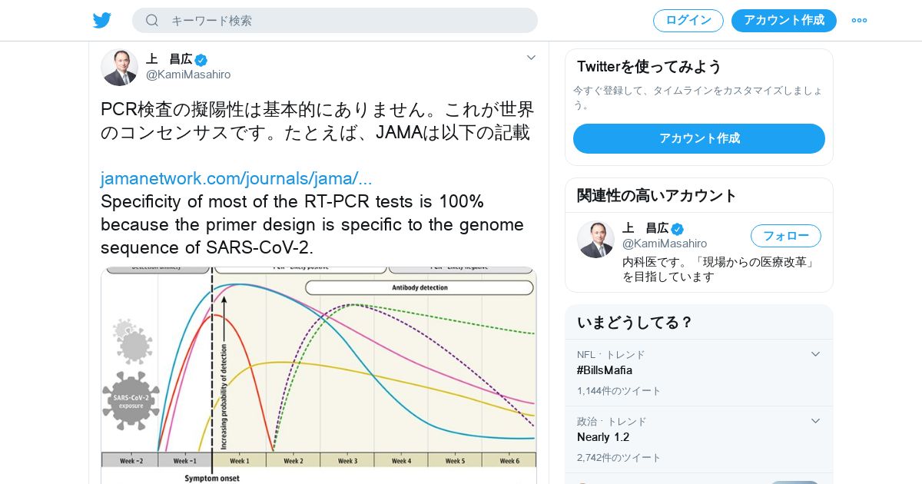Expand options for Nearly 1.2 trend
The image size is (922, 484).
[816, 421]
